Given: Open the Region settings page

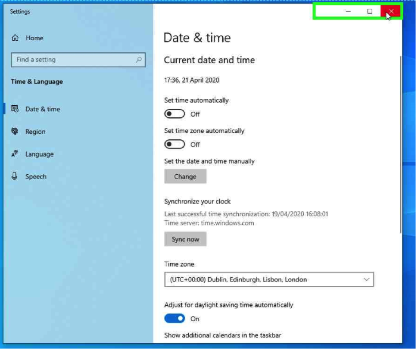Looking at the screenshot, I should pyautogui.click(x=35, y=132).
